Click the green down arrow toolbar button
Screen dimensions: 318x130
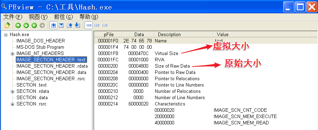26,25
